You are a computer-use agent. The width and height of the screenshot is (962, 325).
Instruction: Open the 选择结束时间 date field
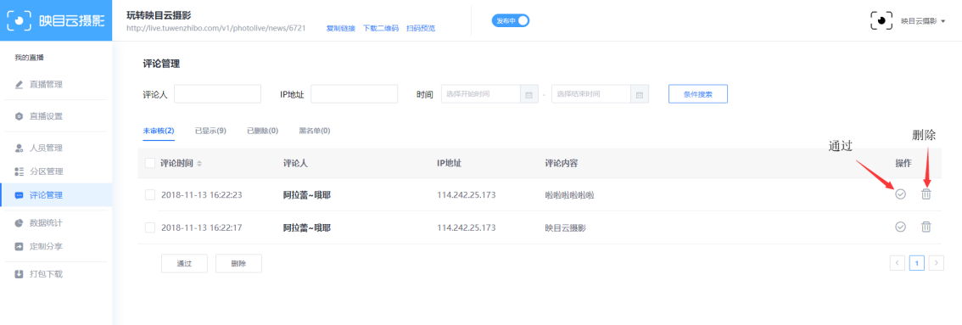pyautogui.click(x=591, y=94)
